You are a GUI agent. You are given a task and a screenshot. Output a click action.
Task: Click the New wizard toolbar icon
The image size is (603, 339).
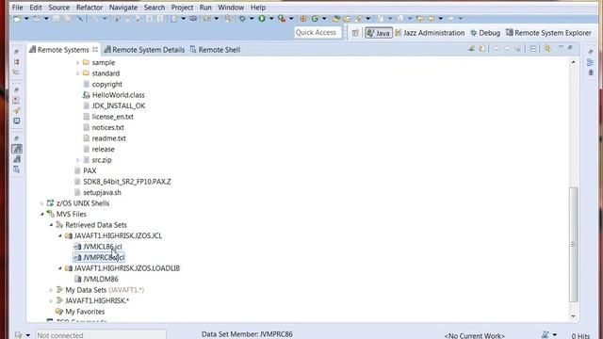17,19
